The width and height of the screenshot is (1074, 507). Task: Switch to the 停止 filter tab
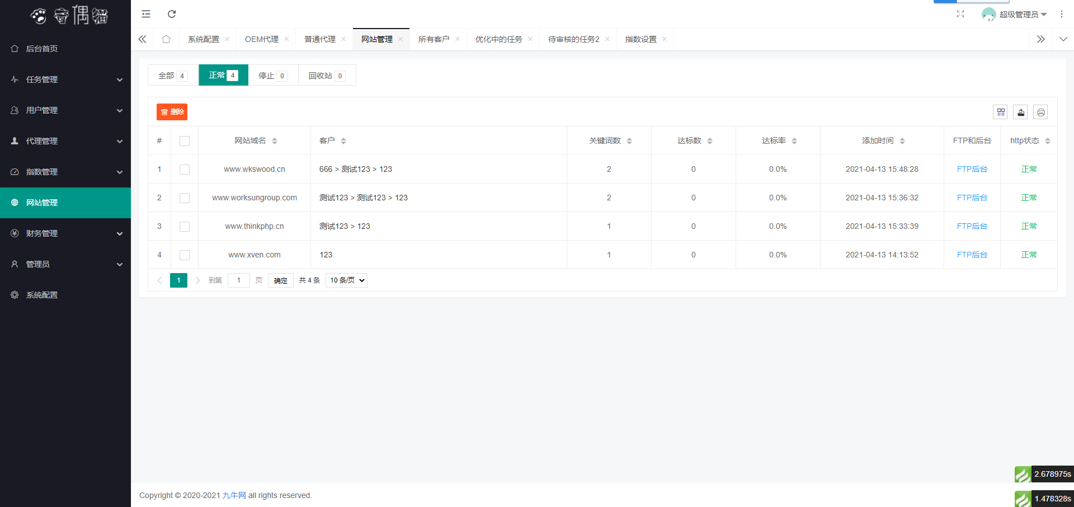click(273, 76)
